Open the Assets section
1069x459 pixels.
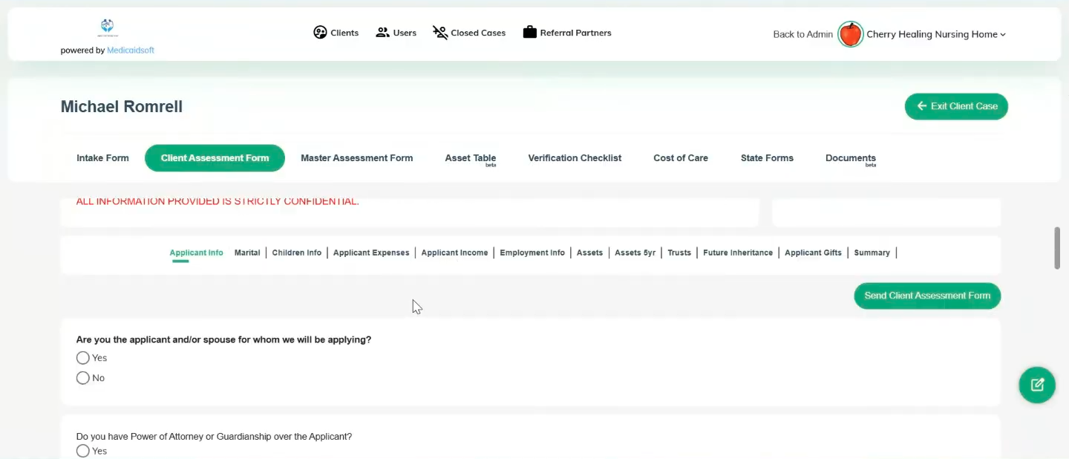[589, 253]
